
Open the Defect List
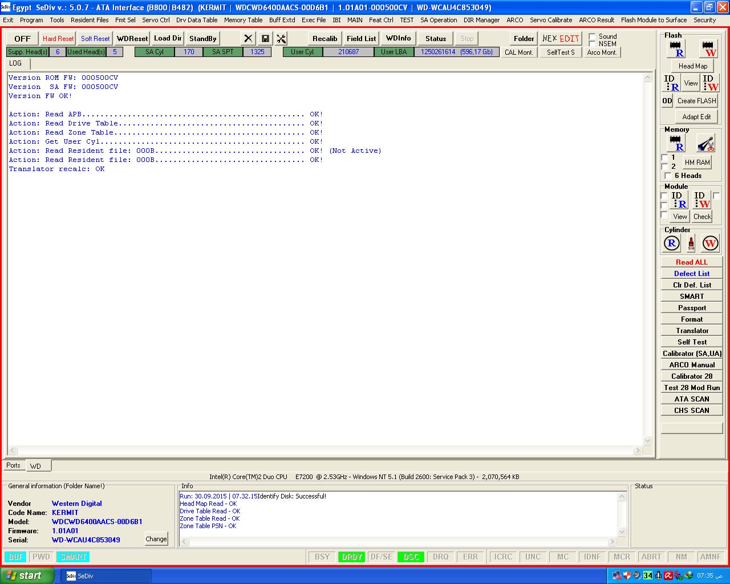click(x=692, y=274)
